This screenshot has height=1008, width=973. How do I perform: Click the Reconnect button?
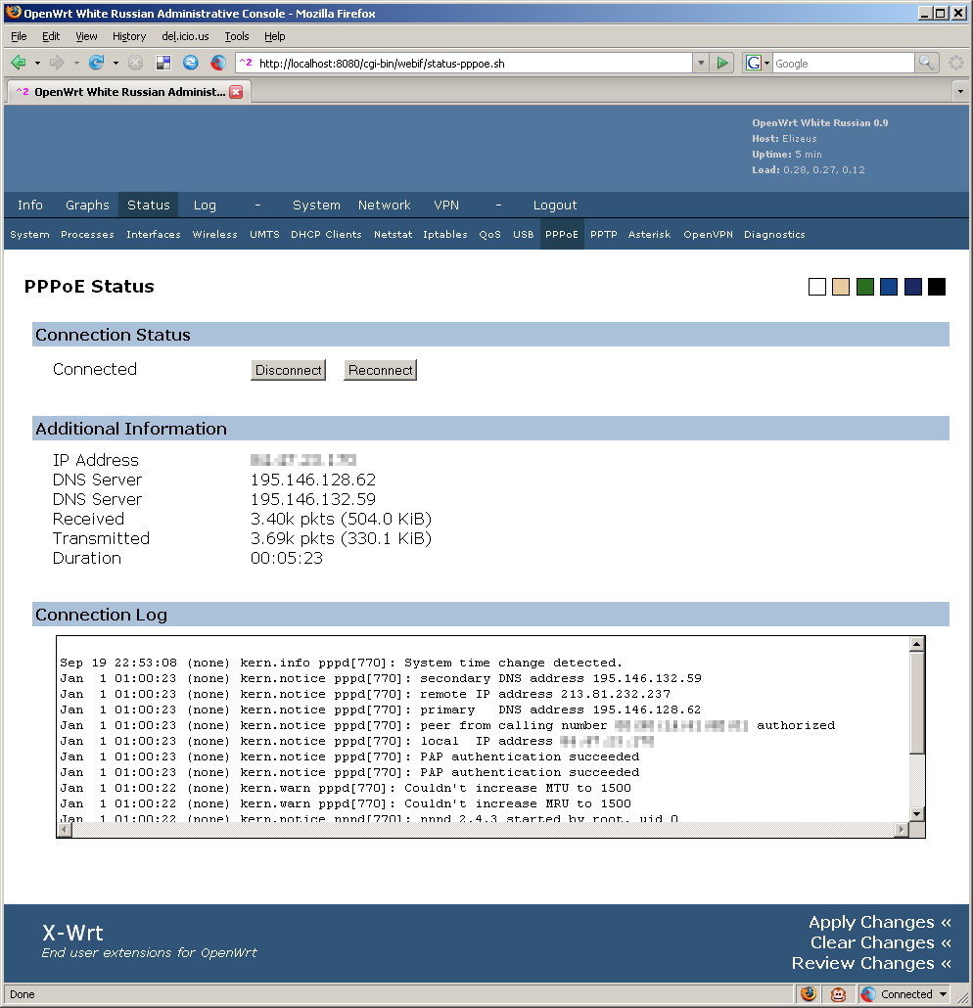click(380, 370)
